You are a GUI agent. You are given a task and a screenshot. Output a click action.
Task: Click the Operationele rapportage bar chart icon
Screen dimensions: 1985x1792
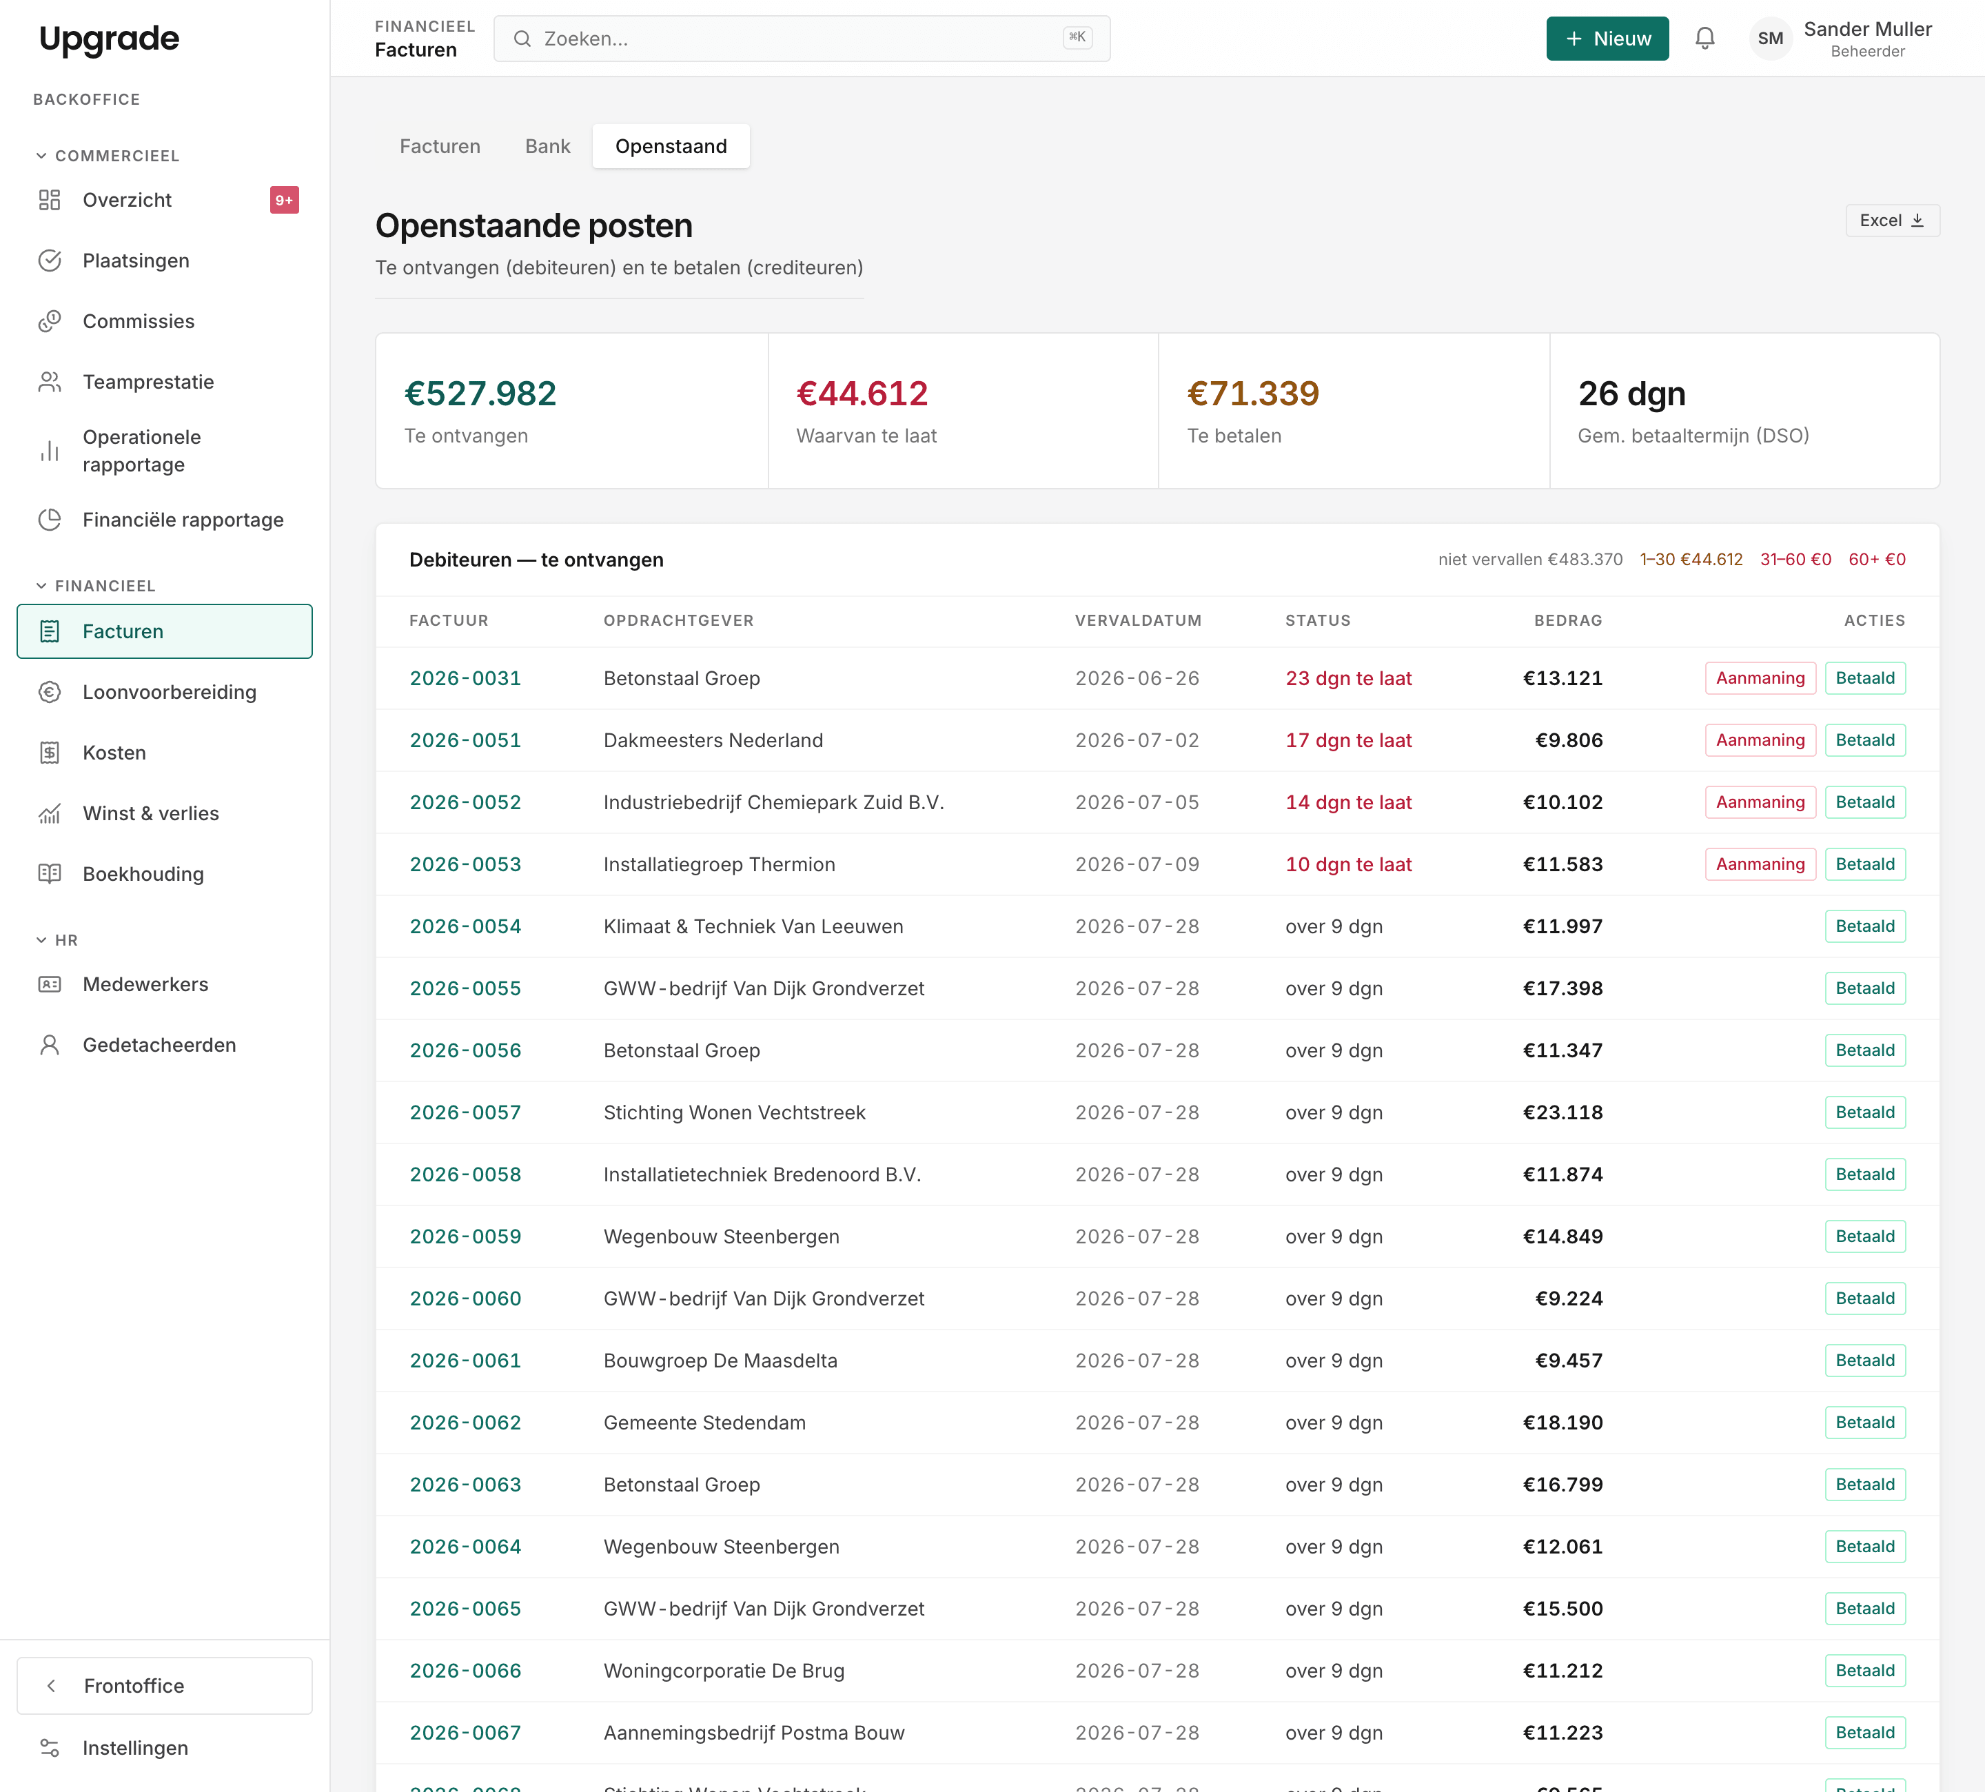(49, 451)
